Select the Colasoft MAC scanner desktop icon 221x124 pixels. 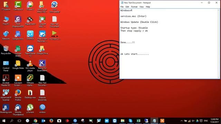42,22
